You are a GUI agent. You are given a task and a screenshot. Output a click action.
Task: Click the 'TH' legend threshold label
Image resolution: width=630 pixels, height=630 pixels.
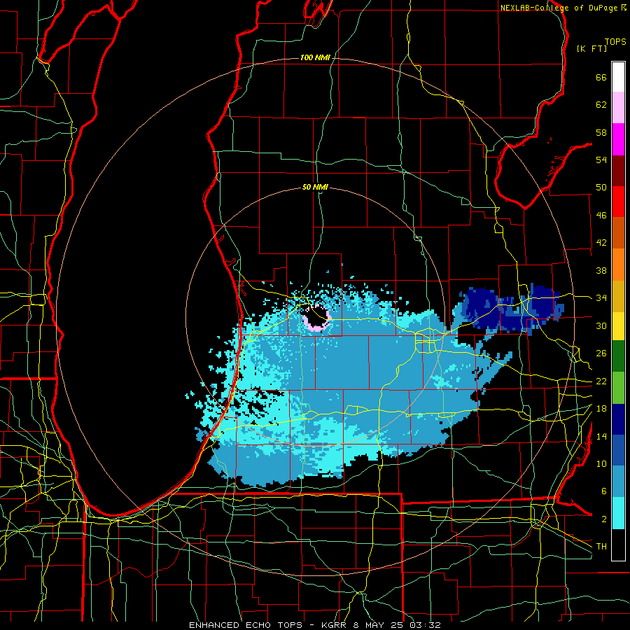coord(601,546)
